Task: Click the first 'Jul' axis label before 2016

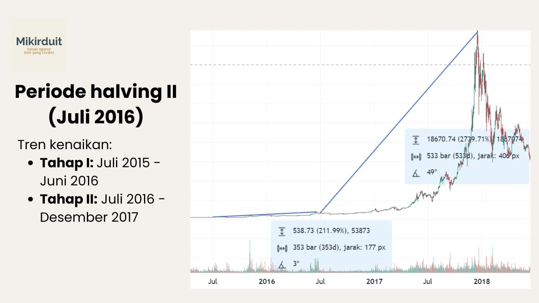Action: [213, 282]
